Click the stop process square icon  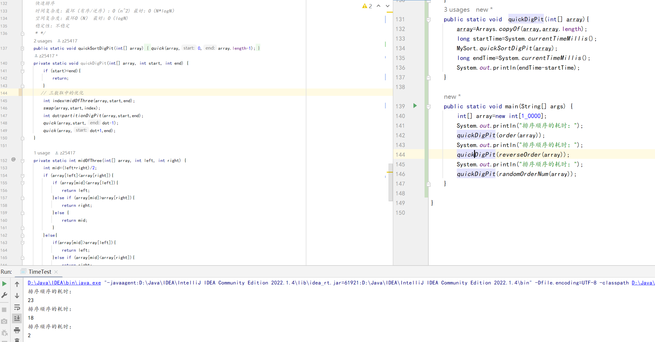[x=4, y=310]
